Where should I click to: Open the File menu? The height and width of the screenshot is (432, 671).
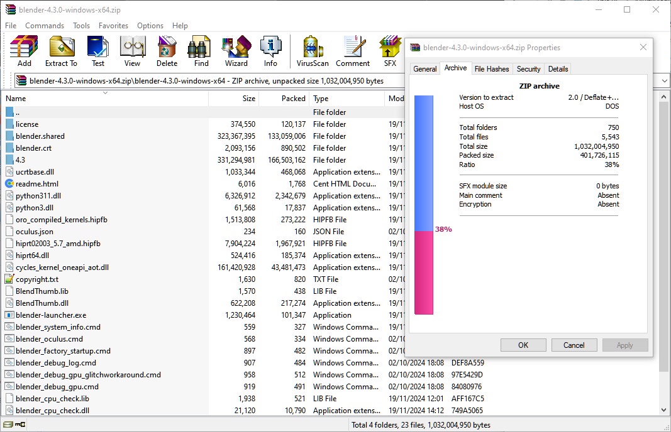coord(11,26)
